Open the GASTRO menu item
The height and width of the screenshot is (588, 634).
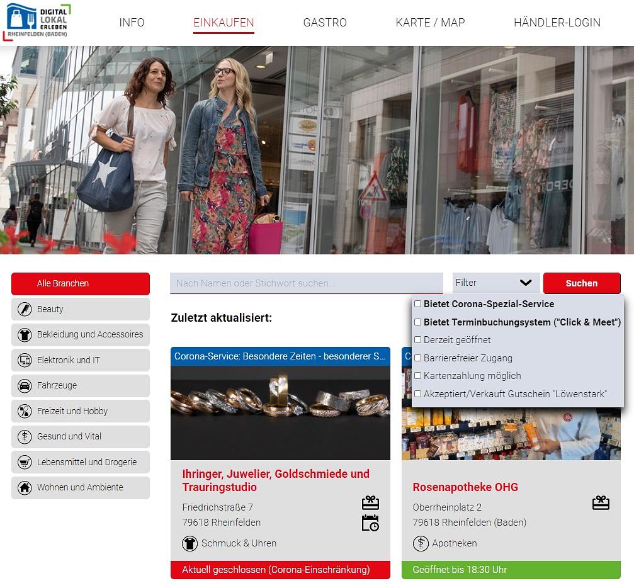click(x=325, y=23)
